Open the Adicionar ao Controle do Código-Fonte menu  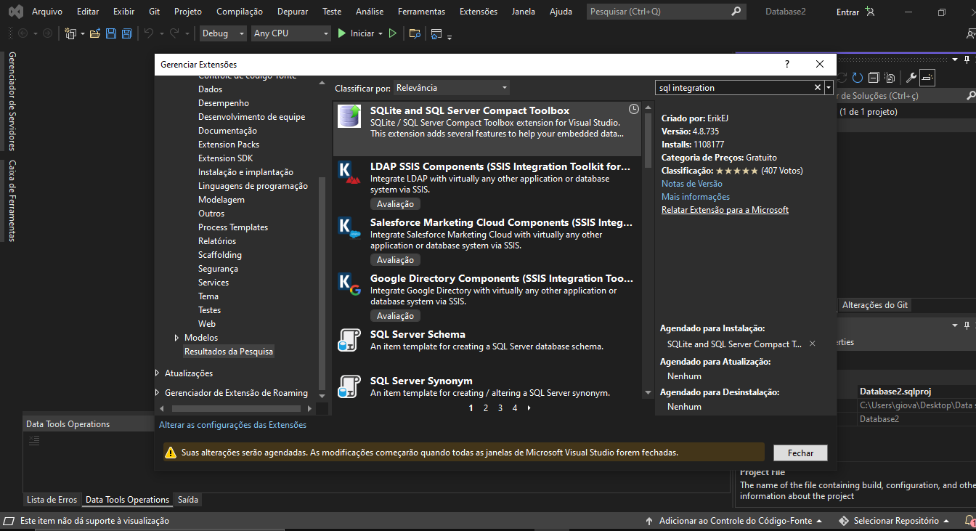(x=733, y=521)
